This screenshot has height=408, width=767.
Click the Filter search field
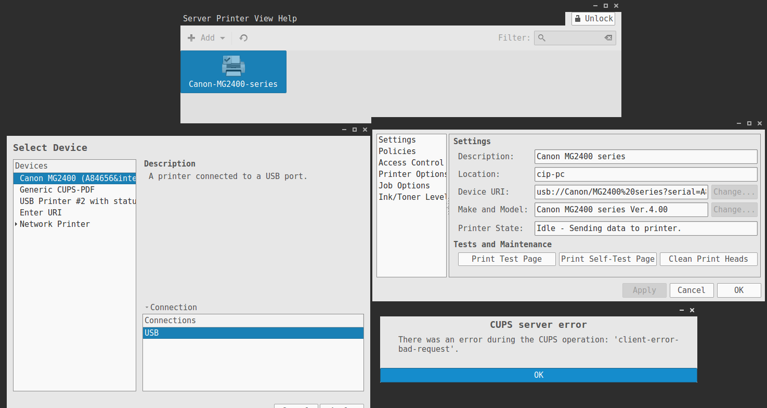(x=575, y=38)
